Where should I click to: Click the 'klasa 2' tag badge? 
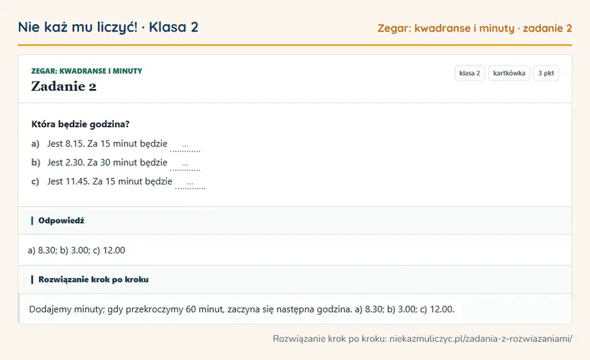click(469, 73)
